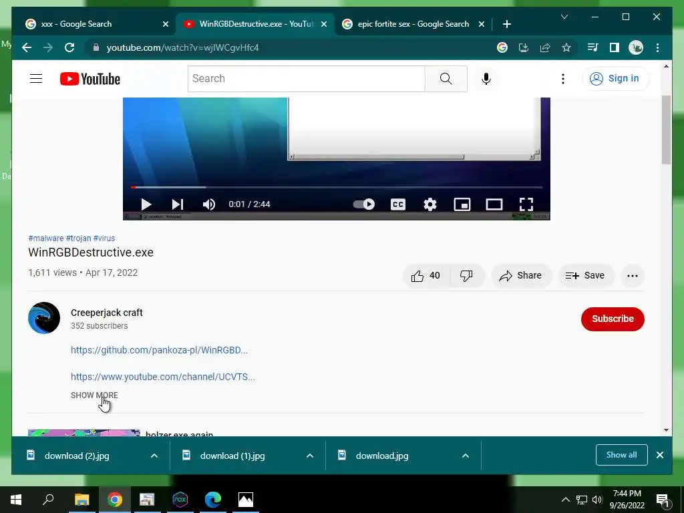Open the media controls toolbar icon
Viewport: 684px width, 513px height.
point(593,47)
